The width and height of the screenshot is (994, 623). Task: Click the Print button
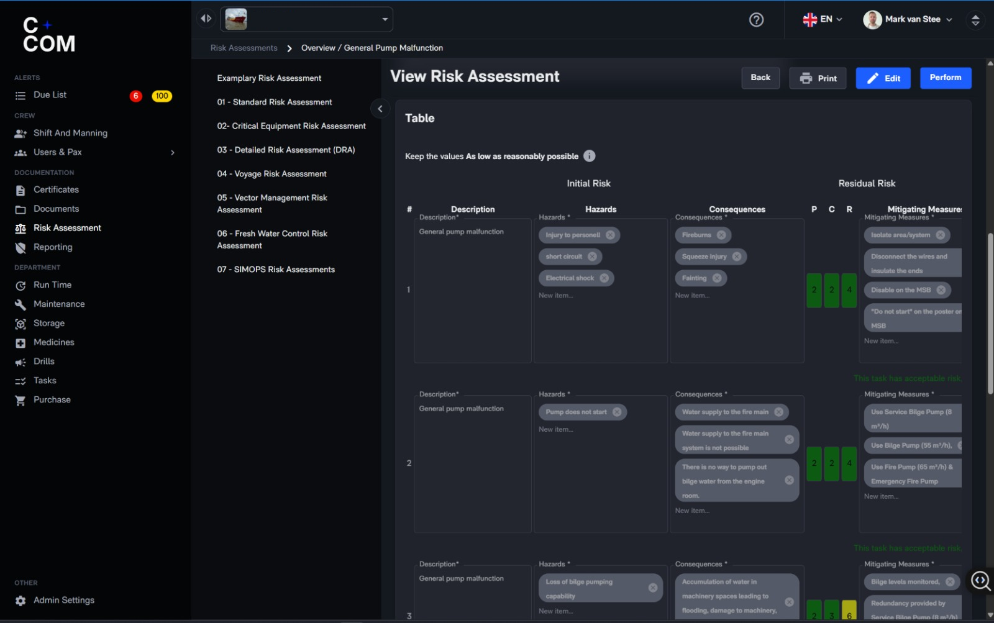(x=818, y=78)
